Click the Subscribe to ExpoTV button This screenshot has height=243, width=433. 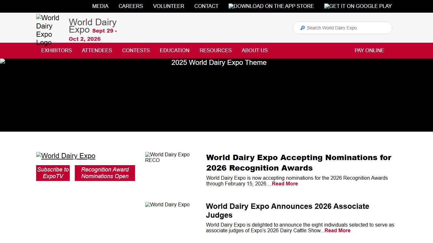coord(53,173)
